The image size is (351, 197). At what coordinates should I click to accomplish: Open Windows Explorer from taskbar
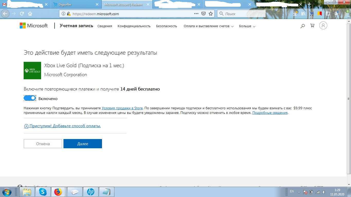[x=27, y=192]
